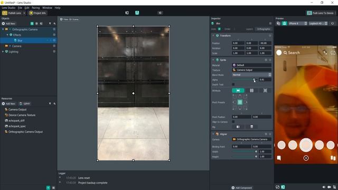
Task: Collapse the Effects tree node
Action: coord(7,35)
